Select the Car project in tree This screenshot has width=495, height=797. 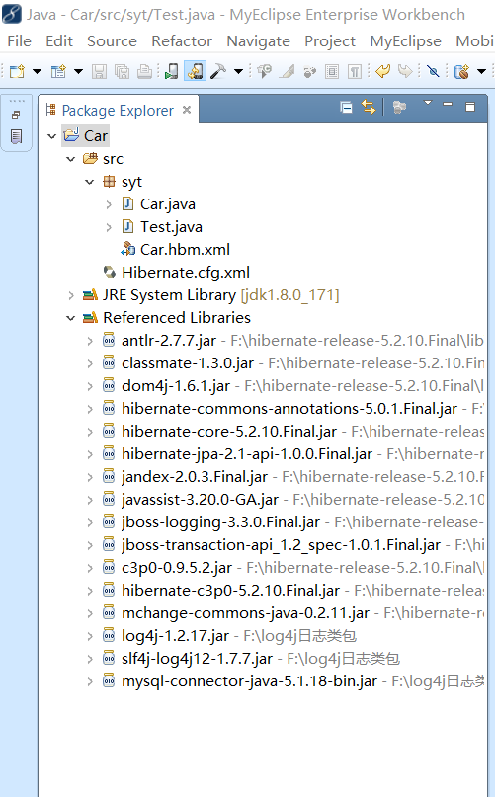point(96,136)
